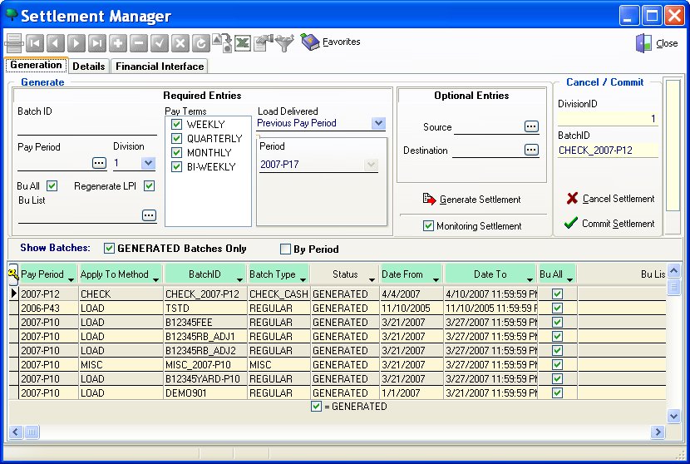Go to first record navigation button
This screenshot has width=690, height=464.
click(34, 42)
